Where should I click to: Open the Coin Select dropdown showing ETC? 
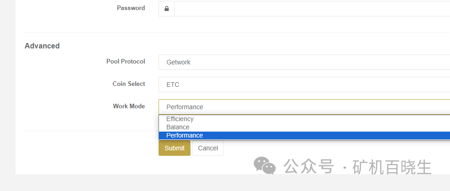(304, 85)
